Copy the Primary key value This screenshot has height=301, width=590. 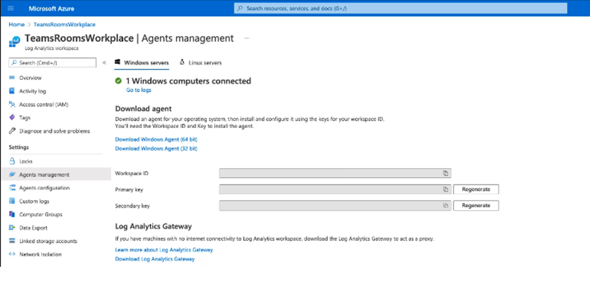pos(446,189)
